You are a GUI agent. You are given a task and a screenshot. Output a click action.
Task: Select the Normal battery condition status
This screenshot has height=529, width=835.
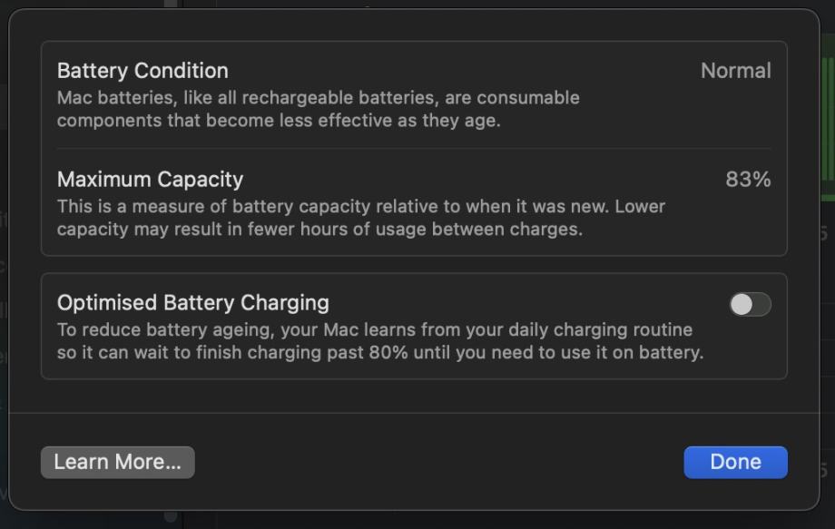click(735, 71)
